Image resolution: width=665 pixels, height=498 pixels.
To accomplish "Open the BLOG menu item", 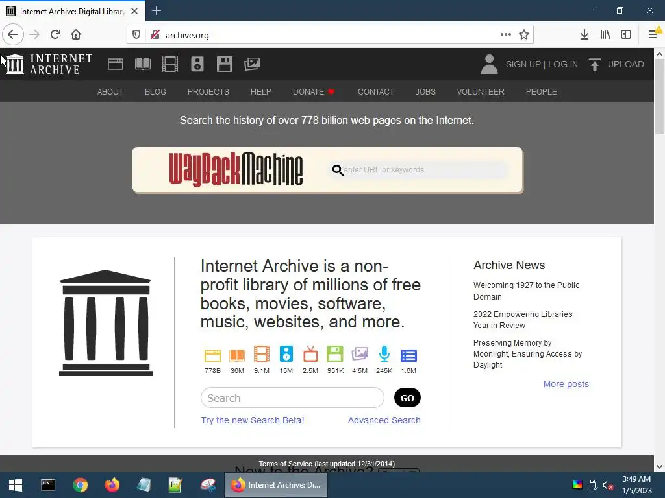I will tap(155, 92).
